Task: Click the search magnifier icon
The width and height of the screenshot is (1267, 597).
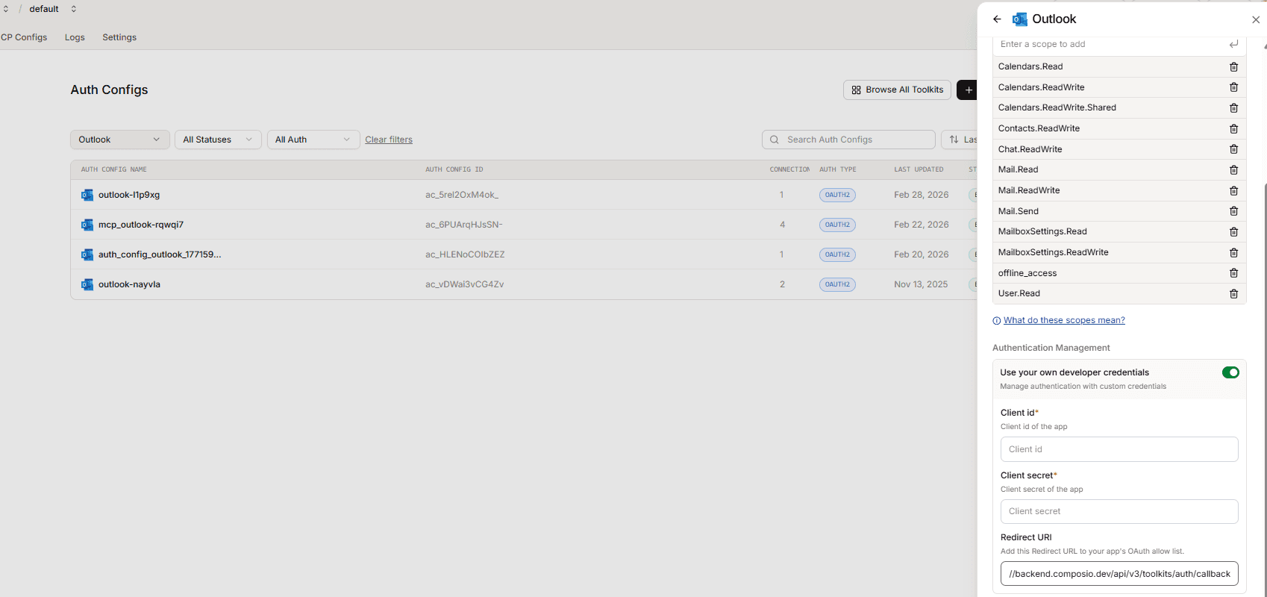Action: pyautogui.click(x=775, y=140)
